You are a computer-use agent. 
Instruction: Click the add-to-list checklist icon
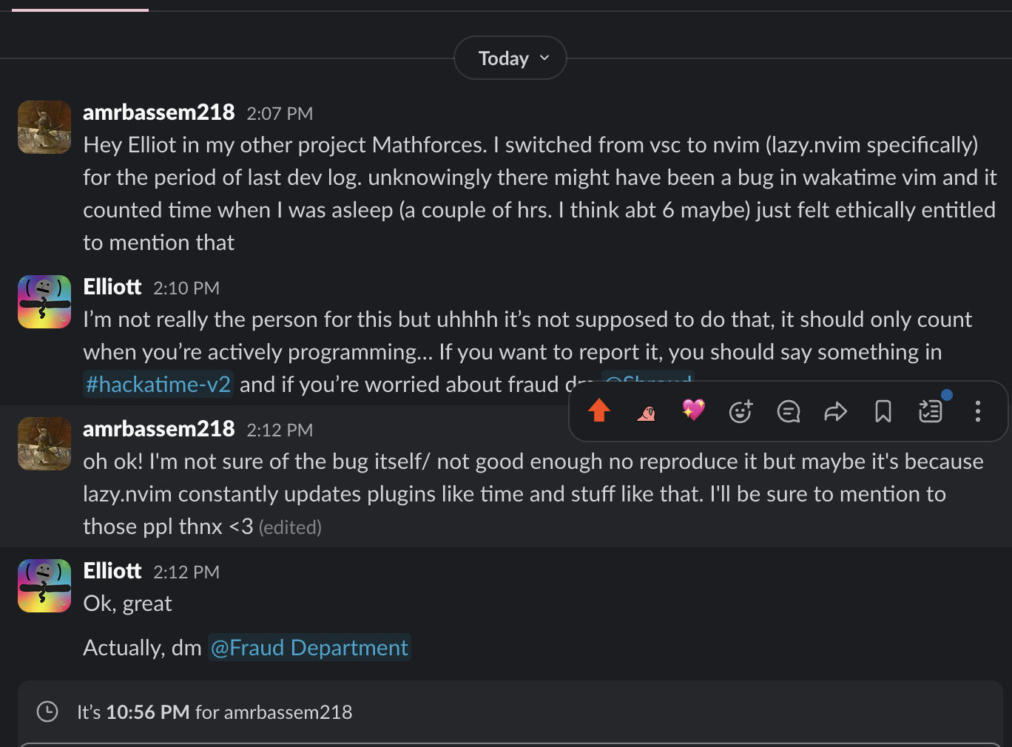coord(930,411)
